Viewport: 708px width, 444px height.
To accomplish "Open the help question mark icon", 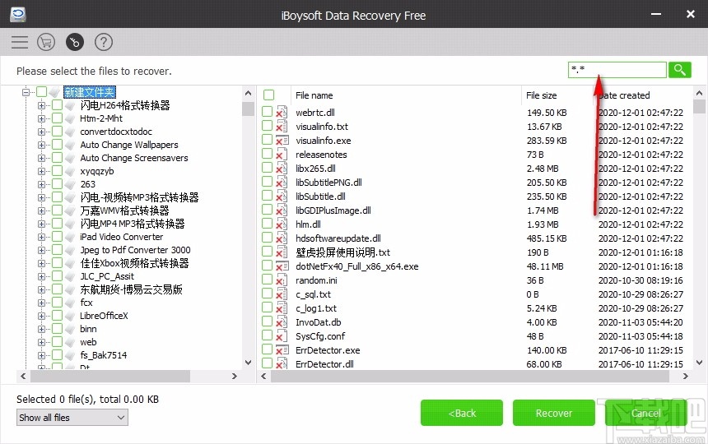I will (104, 43).
